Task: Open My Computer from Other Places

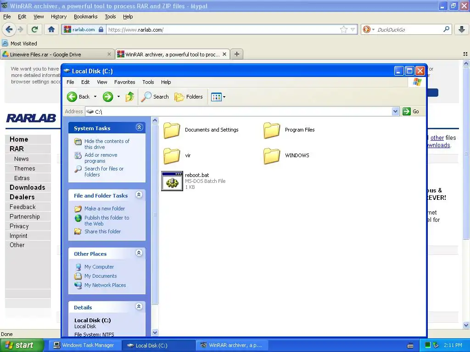Action: (99, 267)
